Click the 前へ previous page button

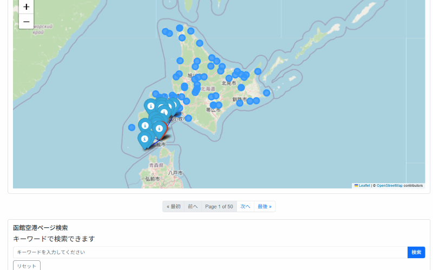193,206
